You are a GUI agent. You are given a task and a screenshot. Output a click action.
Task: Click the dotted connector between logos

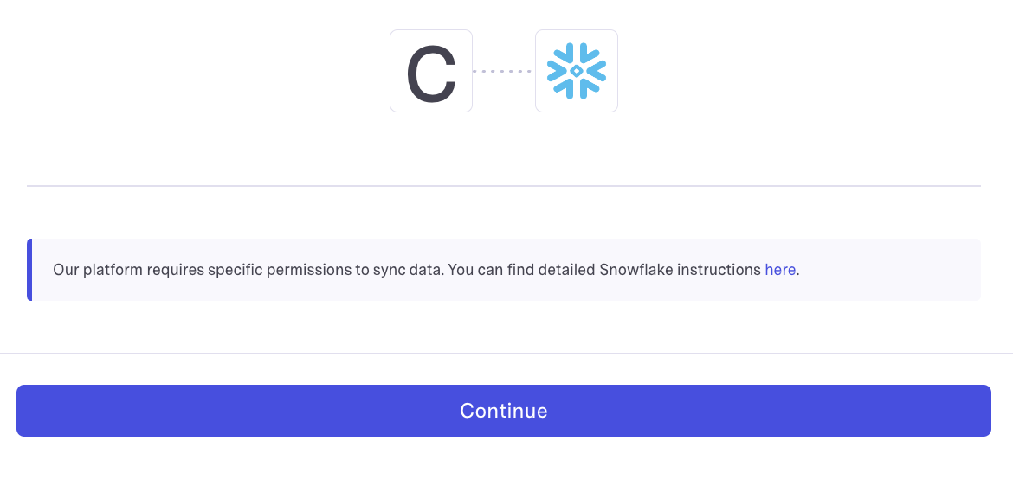click(503, 71)
